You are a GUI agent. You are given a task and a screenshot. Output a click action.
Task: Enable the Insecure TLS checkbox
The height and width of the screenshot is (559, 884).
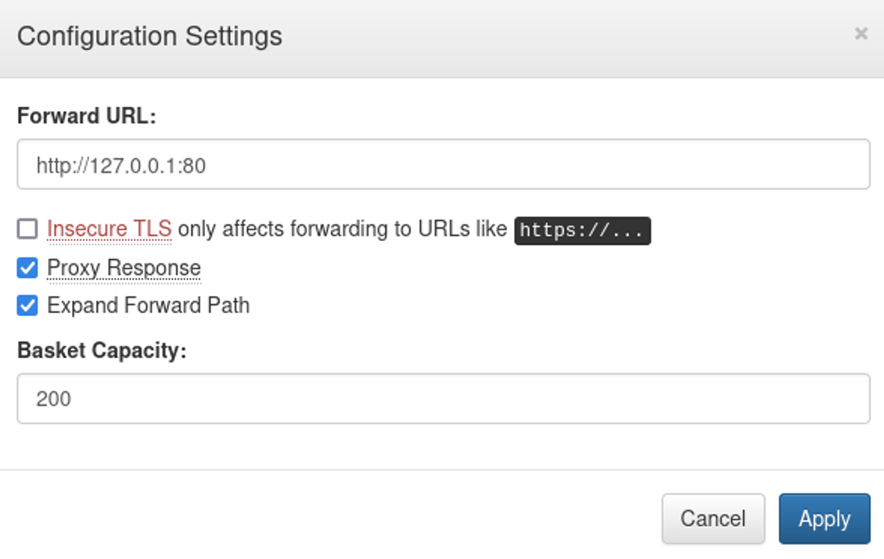[27, 229]
